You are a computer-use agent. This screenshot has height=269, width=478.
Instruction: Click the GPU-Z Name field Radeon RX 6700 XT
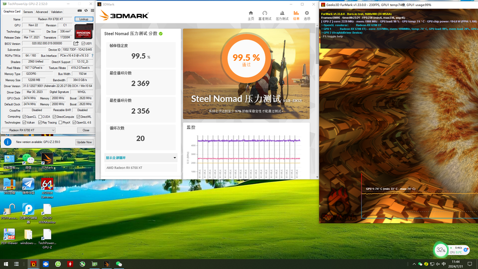click(48, 19)
